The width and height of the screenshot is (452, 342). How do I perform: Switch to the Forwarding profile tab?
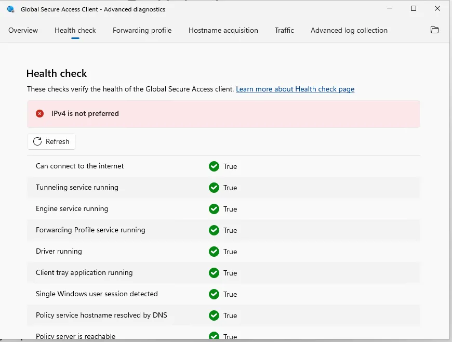[x=142, y=30]
